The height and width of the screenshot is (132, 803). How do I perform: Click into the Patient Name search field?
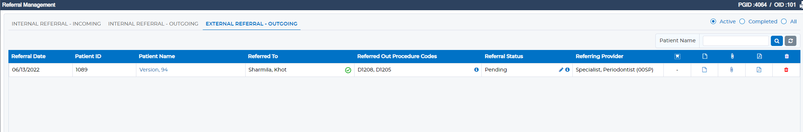tap(736, 41)
